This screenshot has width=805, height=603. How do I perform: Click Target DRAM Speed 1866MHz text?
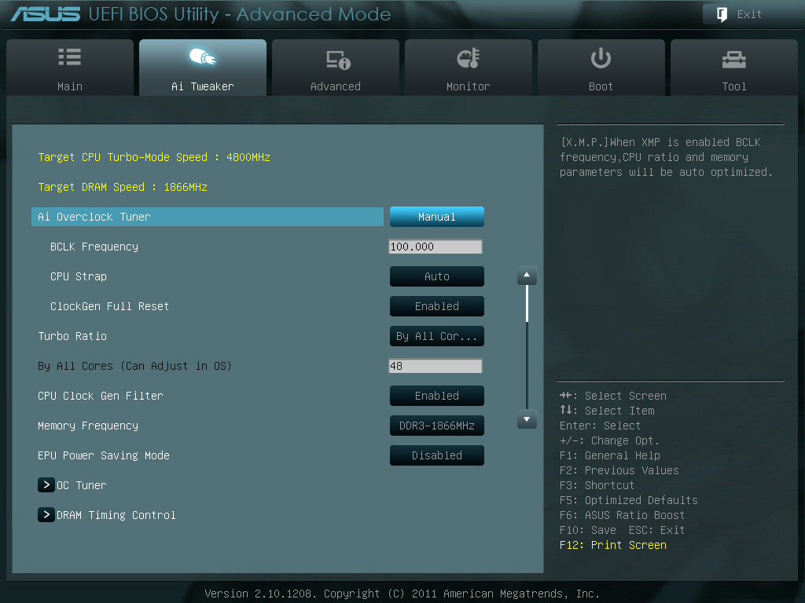[x=122, y=187]
